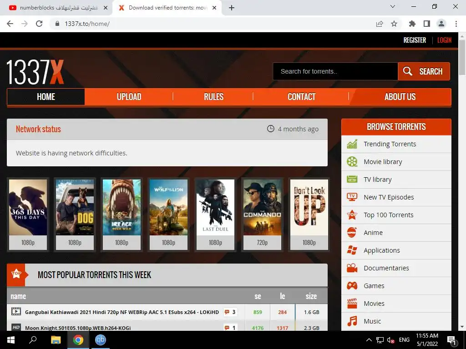The height and width of the screenshot is (349, 466).
Task: Click the Movie library film reel icon
Action: 352,162
